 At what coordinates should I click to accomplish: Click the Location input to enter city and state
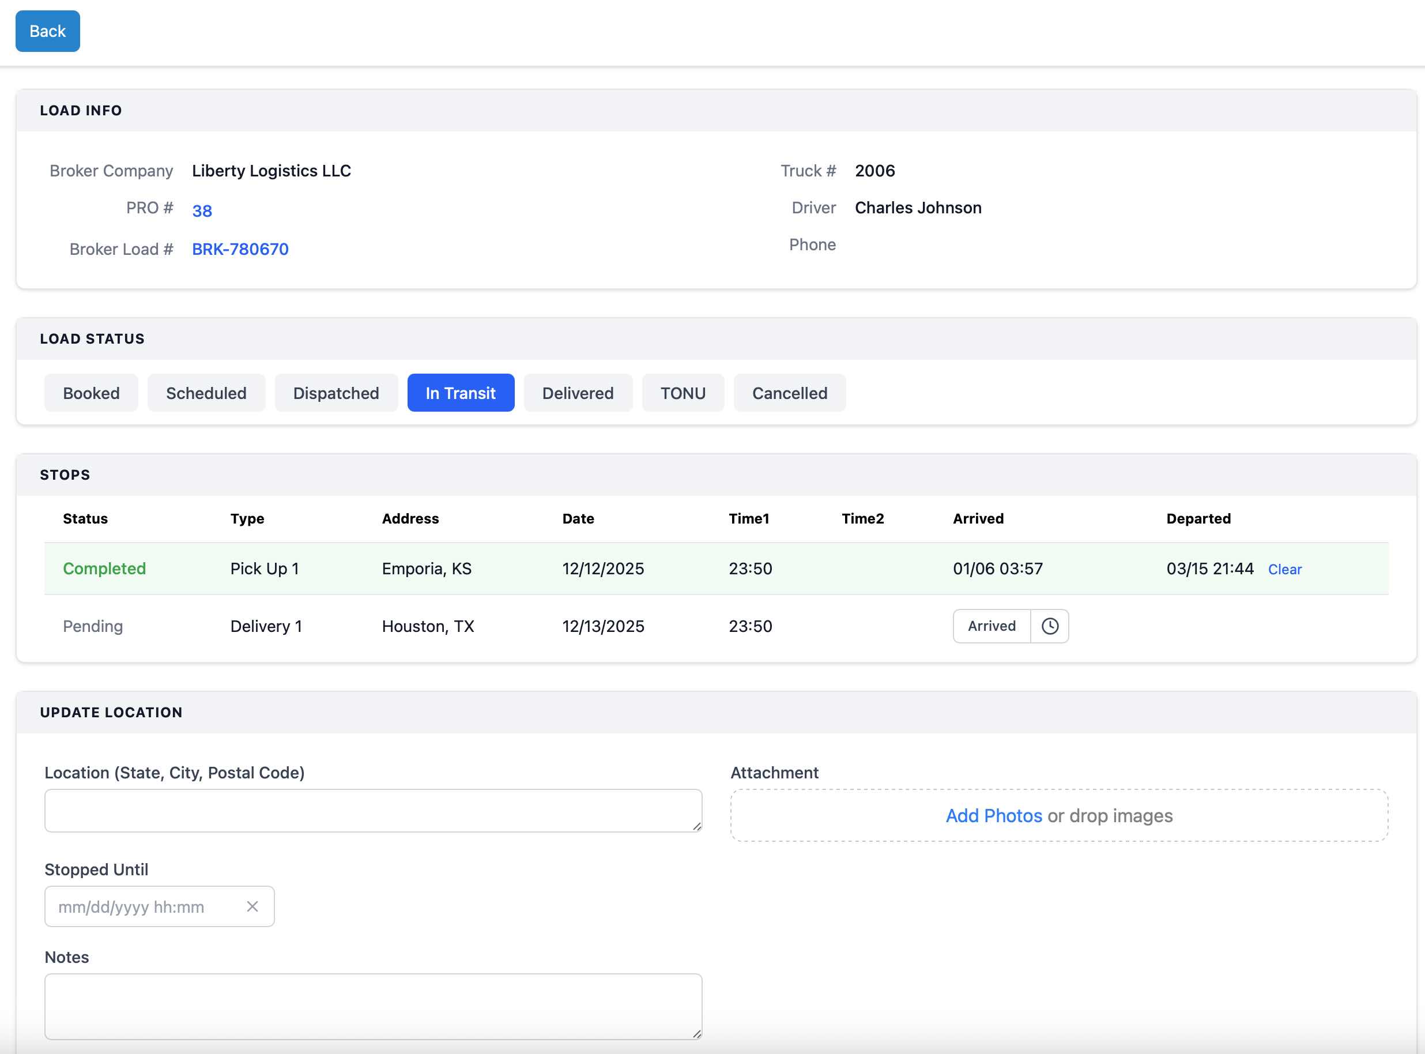[372, 810]
